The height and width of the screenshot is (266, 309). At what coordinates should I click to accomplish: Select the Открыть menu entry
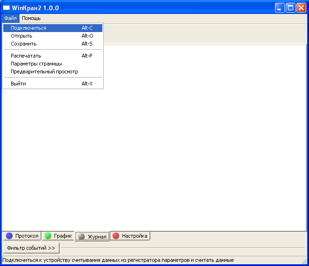pyautogui.click(x=53, y=36)
